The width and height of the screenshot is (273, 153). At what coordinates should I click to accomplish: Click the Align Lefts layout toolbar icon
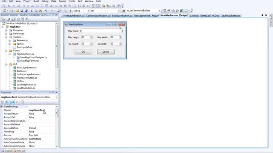click(9, 6)
